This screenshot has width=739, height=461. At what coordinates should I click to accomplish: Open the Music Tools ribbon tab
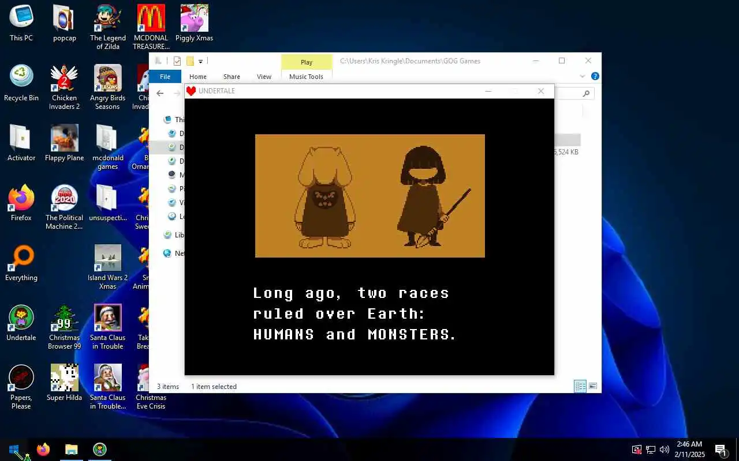(306, 77)
